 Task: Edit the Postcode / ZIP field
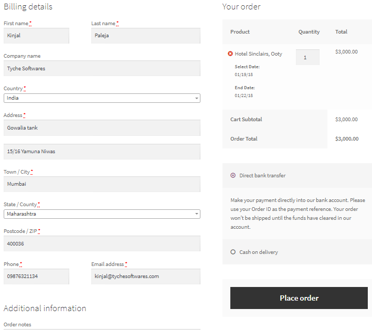click(102, 243)
